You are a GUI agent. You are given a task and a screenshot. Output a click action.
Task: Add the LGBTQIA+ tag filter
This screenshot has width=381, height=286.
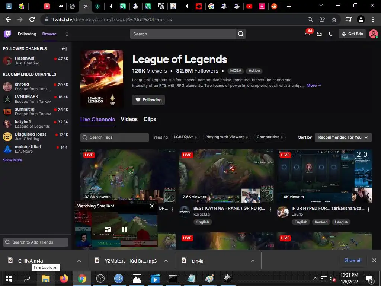click(x=185, y=137)
